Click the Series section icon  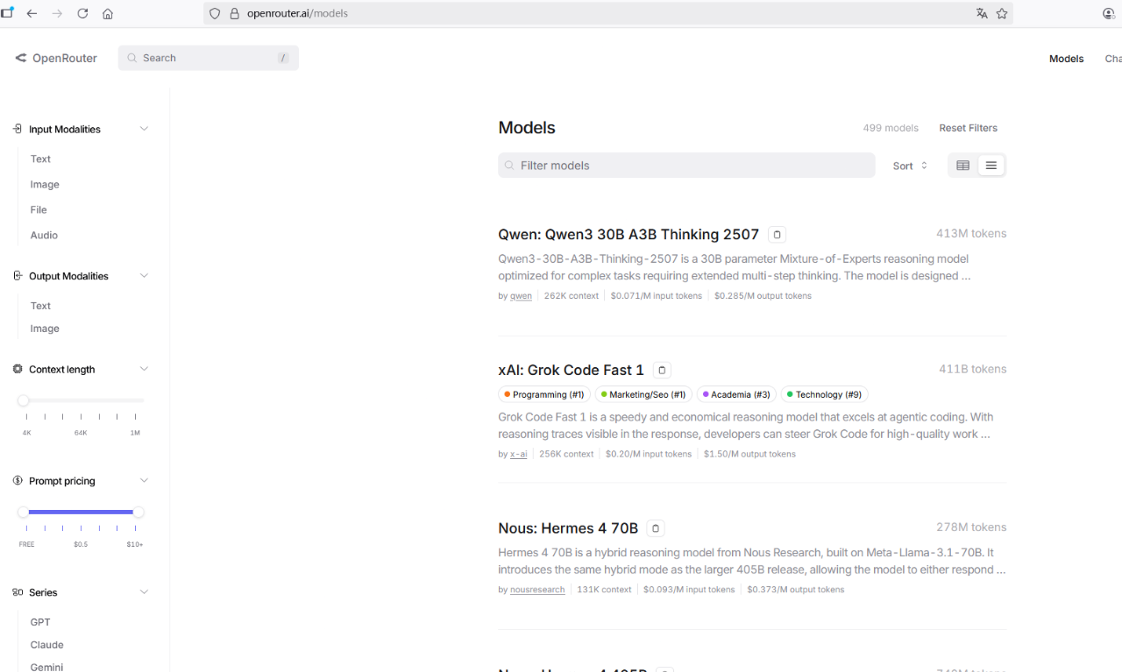pyautogui.click(x=18, y=592)
